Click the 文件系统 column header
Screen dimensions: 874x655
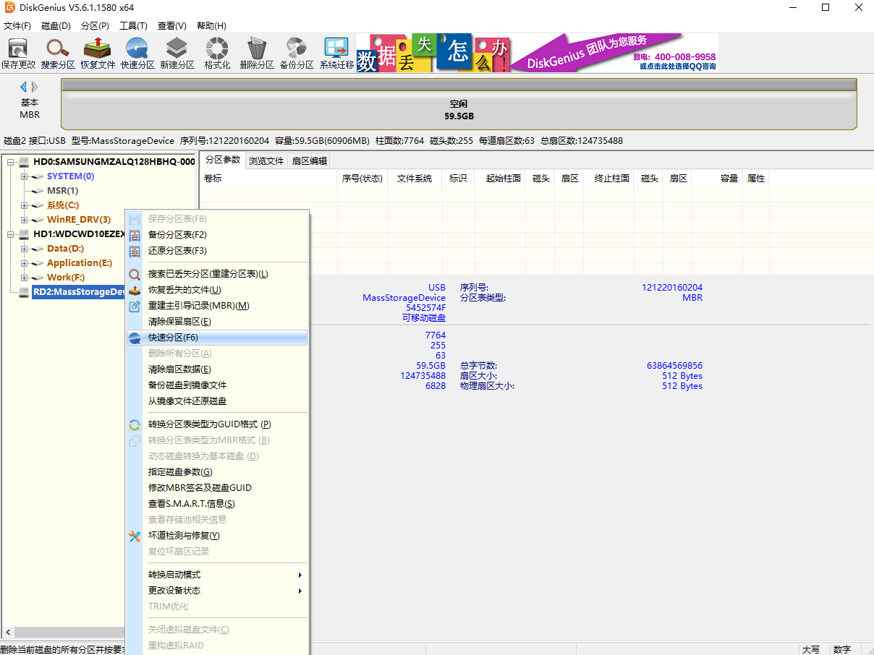click(415, 179)
